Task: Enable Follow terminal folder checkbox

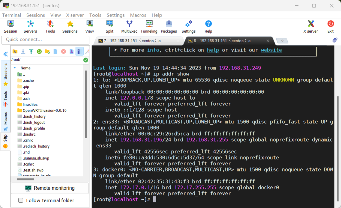Action: tap(21, 200)
